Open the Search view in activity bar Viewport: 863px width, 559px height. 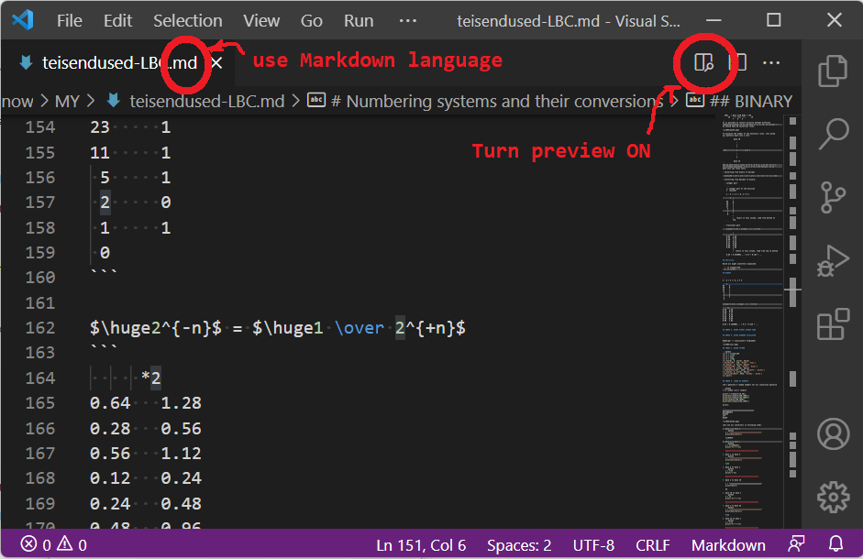(833, 134)
